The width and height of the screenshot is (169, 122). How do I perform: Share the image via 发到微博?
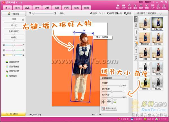click(123, 119)
